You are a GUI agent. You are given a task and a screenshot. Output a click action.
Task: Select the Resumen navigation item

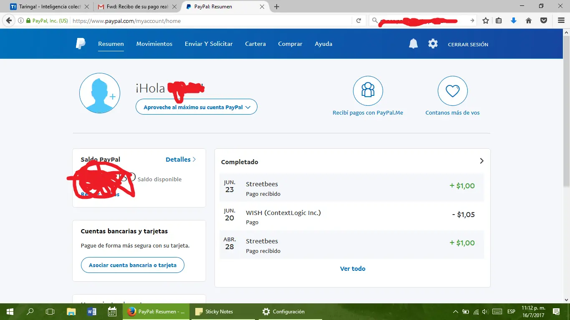tap(111, 44)
